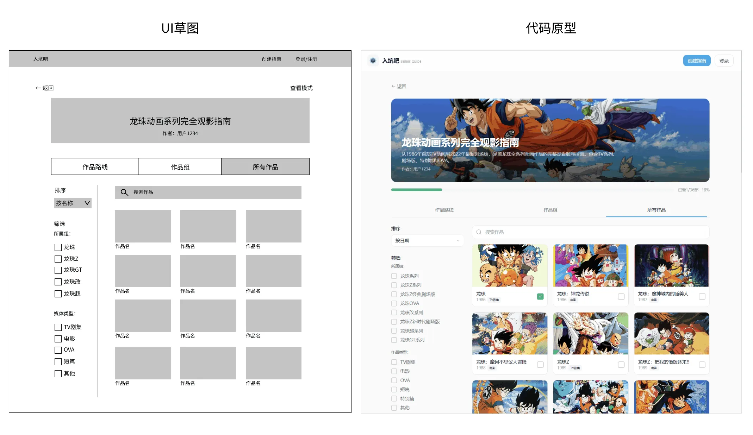Check the 短篇 checkbox in the sketch

coord(58,362)
